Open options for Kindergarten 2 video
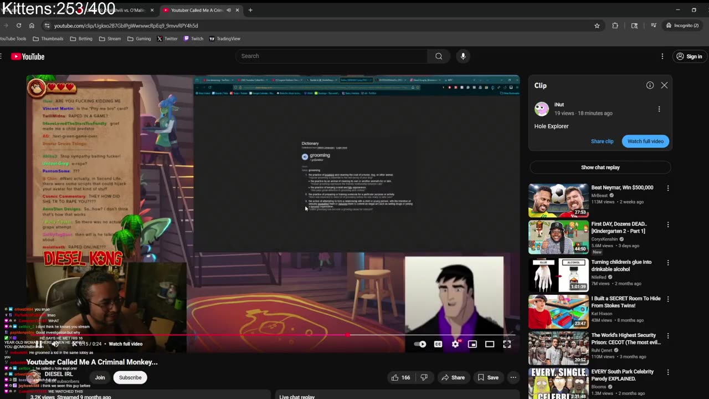709x399 pixels. click(667, 224)
